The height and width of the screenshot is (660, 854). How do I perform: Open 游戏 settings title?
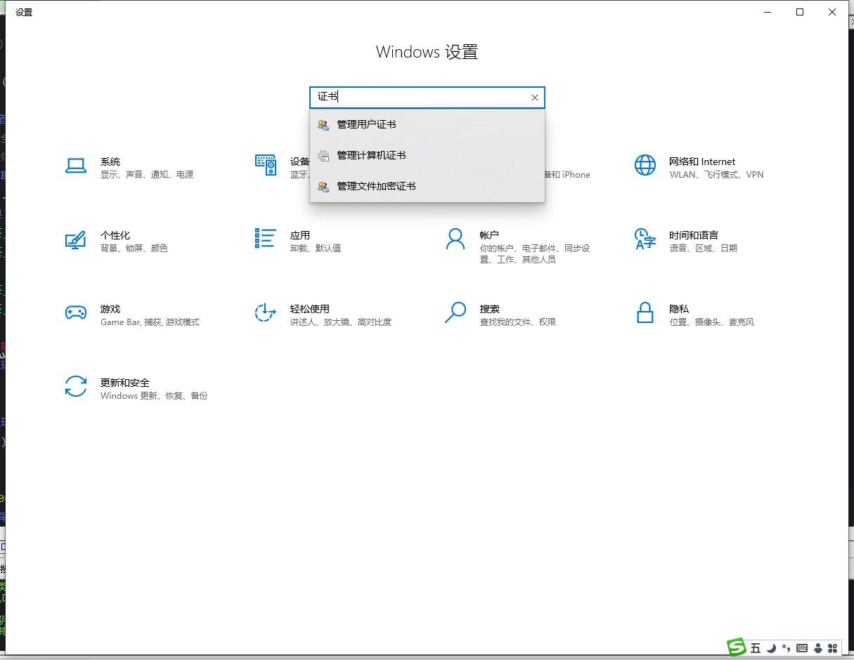(110, 309)
